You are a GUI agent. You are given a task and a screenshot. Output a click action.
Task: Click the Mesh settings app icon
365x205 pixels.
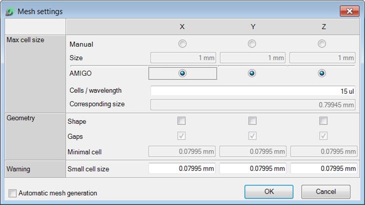tap(10, 12)
